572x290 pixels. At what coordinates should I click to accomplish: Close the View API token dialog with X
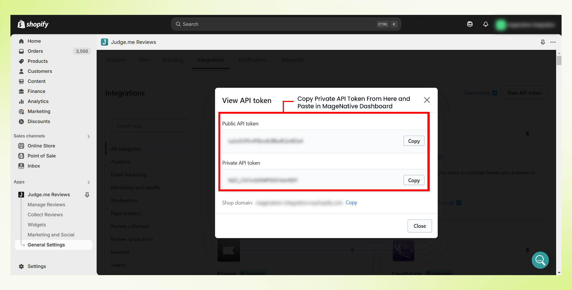pyautogui.click(x=427, y=100)
